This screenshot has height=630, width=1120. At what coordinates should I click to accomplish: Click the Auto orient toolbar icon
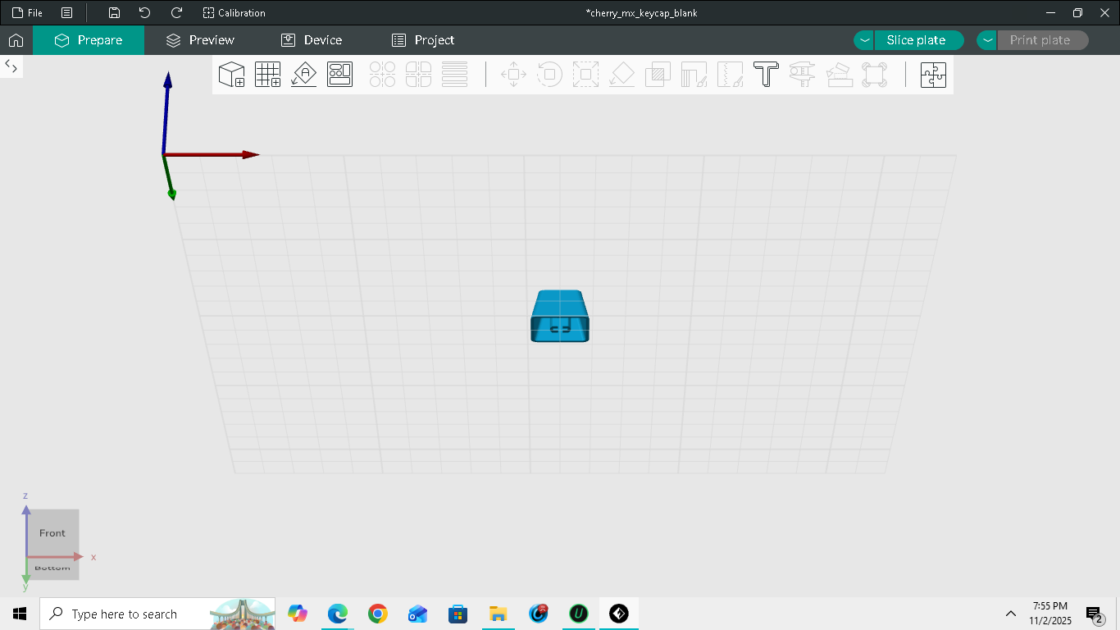tap(304, 75)
